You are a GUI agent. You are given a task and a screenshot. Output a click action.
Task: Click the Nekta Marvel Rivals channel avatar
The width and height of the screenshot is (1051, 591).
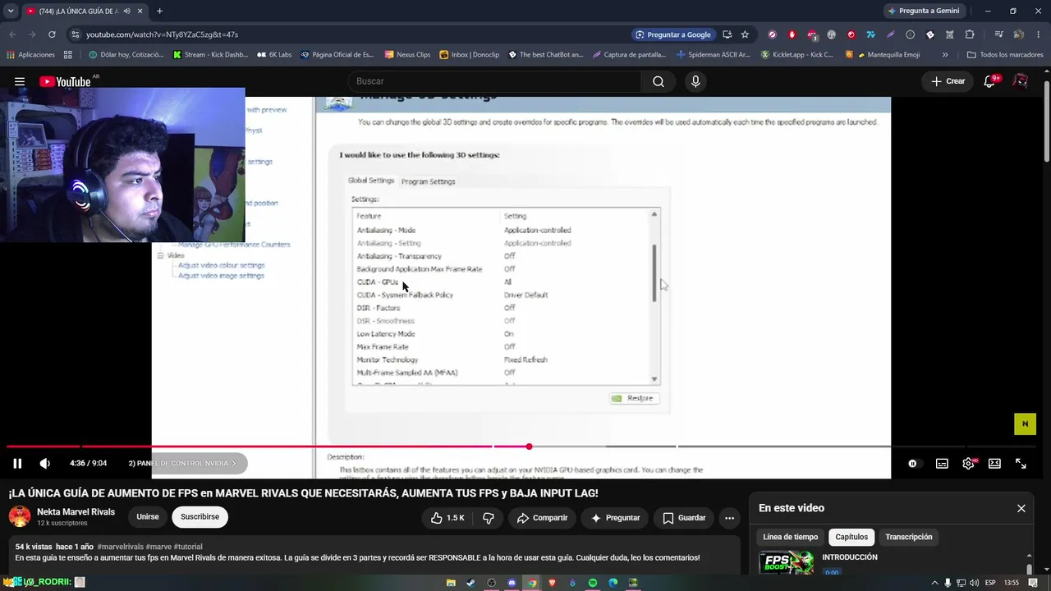coord(20,517)
